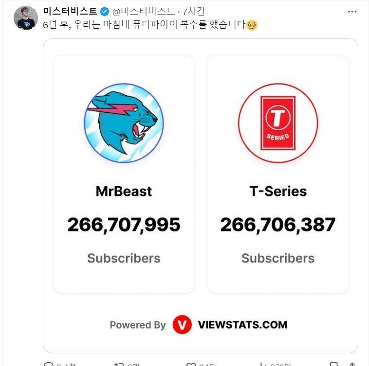Click the MrBeast profile avatar photo
This screenshot has height=366, width=369.
[x=26, y=18]
